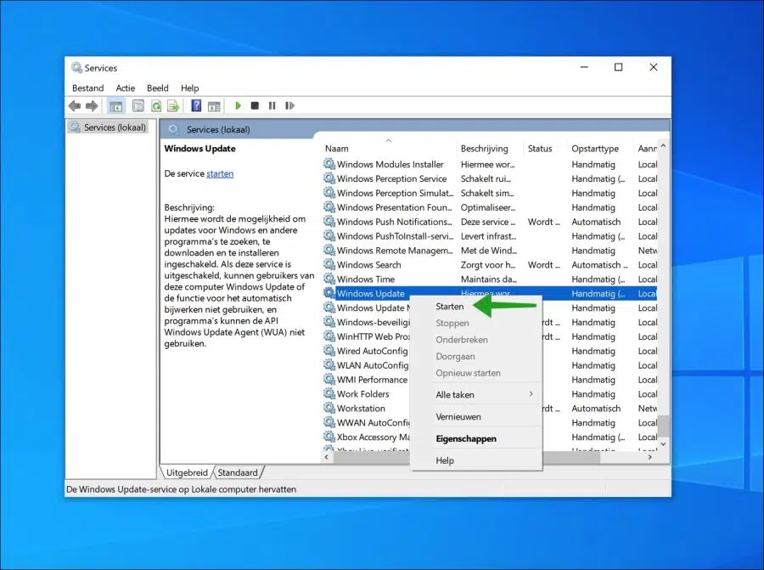Screen dimensions: 764x570
Task: Click the search icon in Services (lokaal) header
Action: pos(173,129)
